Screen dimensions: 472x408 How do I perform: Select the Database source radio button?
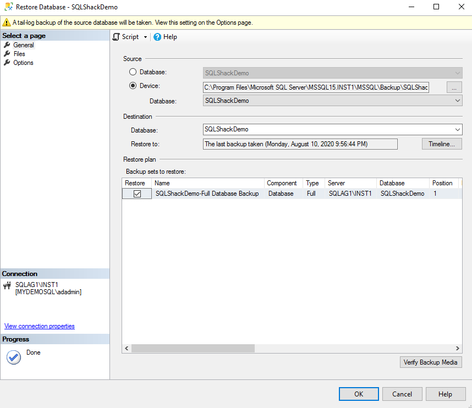[x=132, y=71]
